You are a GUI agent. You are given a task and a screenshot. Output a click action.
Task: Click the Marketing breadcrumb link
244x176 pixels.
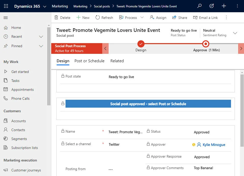(80, 6)
